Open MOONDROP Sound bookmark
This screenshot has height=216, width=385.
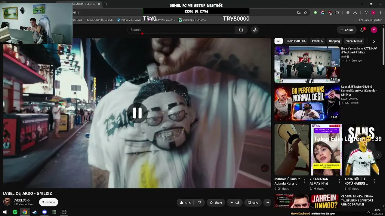coord(100,20)
